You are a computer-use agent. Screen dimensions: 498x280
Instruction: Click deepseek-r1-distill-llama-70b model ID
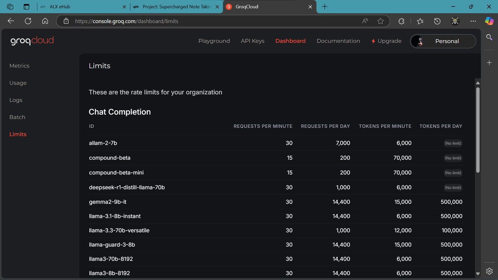127,187
